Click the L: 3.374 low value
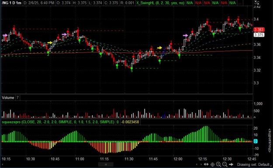 click(96, 3)
